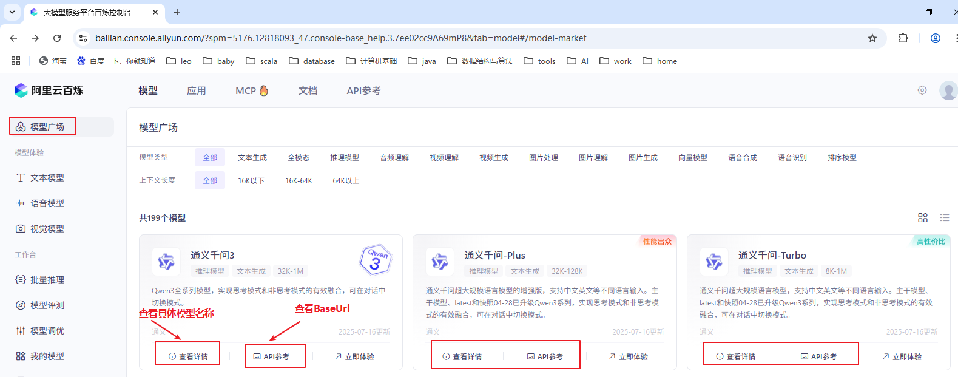Expand the java bookmark folder
The width and height of the screenshot is (958, 377).
pyautogui.click(x=422, y=61)
